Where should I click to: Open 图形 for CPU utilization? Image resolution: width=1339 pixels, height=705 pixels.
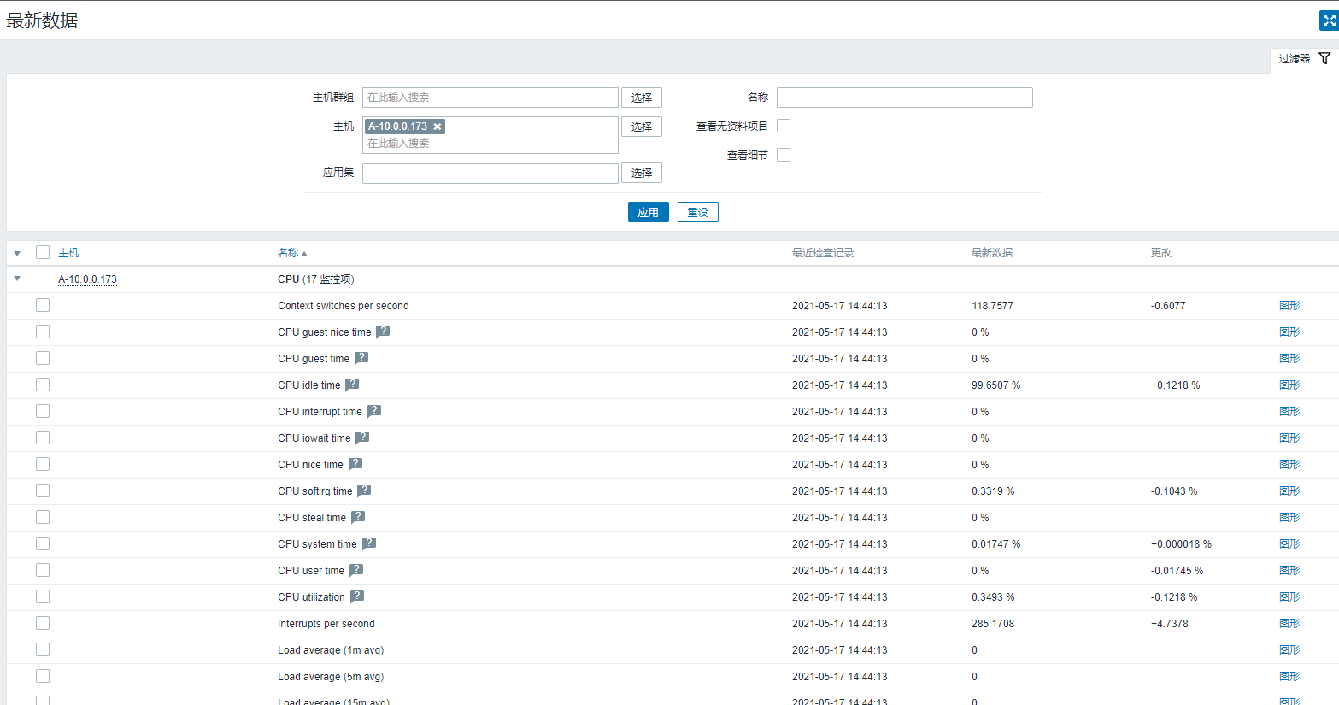coord(1289,596)
